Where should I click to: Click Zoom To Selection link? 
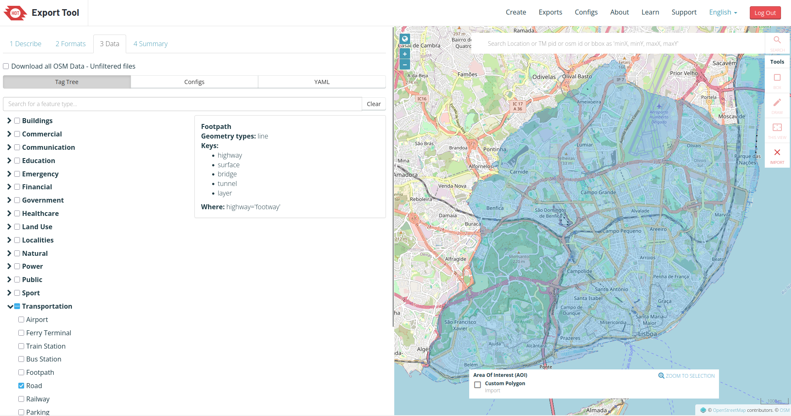pyautogui.click(x=687, y=376)
